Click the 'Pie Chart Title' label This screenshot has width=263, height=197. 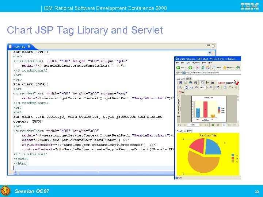[208, 135]
